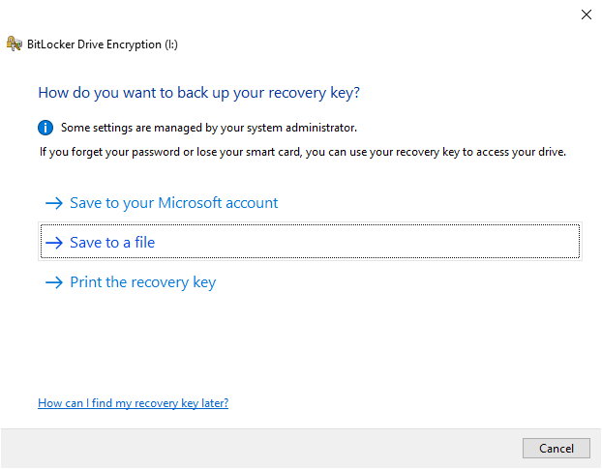Click the blue information icon
602x469 pixels.
pyautogui.click(x=45, y=128)
